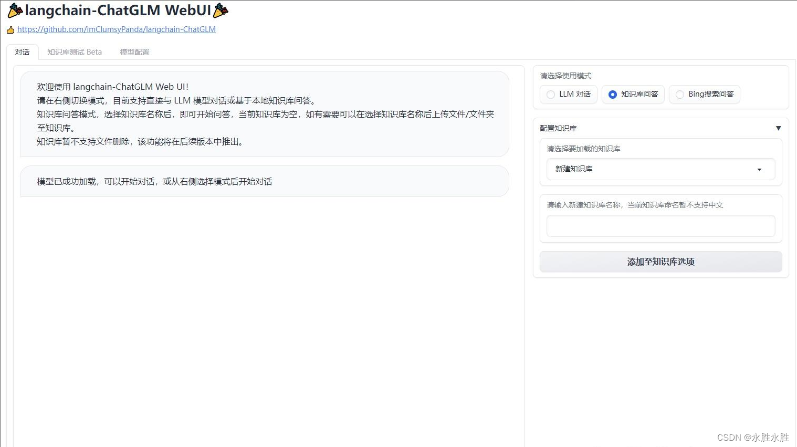797x447 pixels.
Task: Open the 新建知识库 knowledge base dropdown
Action: coord(660,169)
